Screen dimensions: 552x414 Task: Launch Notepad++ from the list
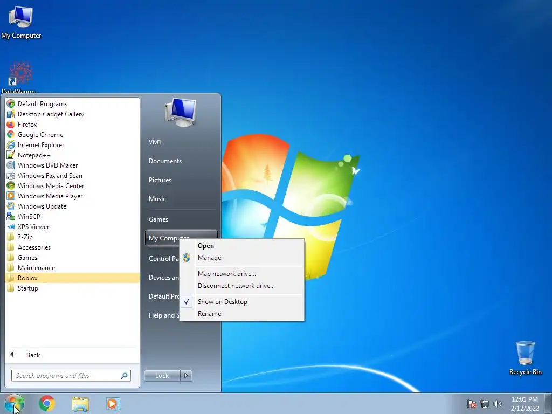coord(72,155)
